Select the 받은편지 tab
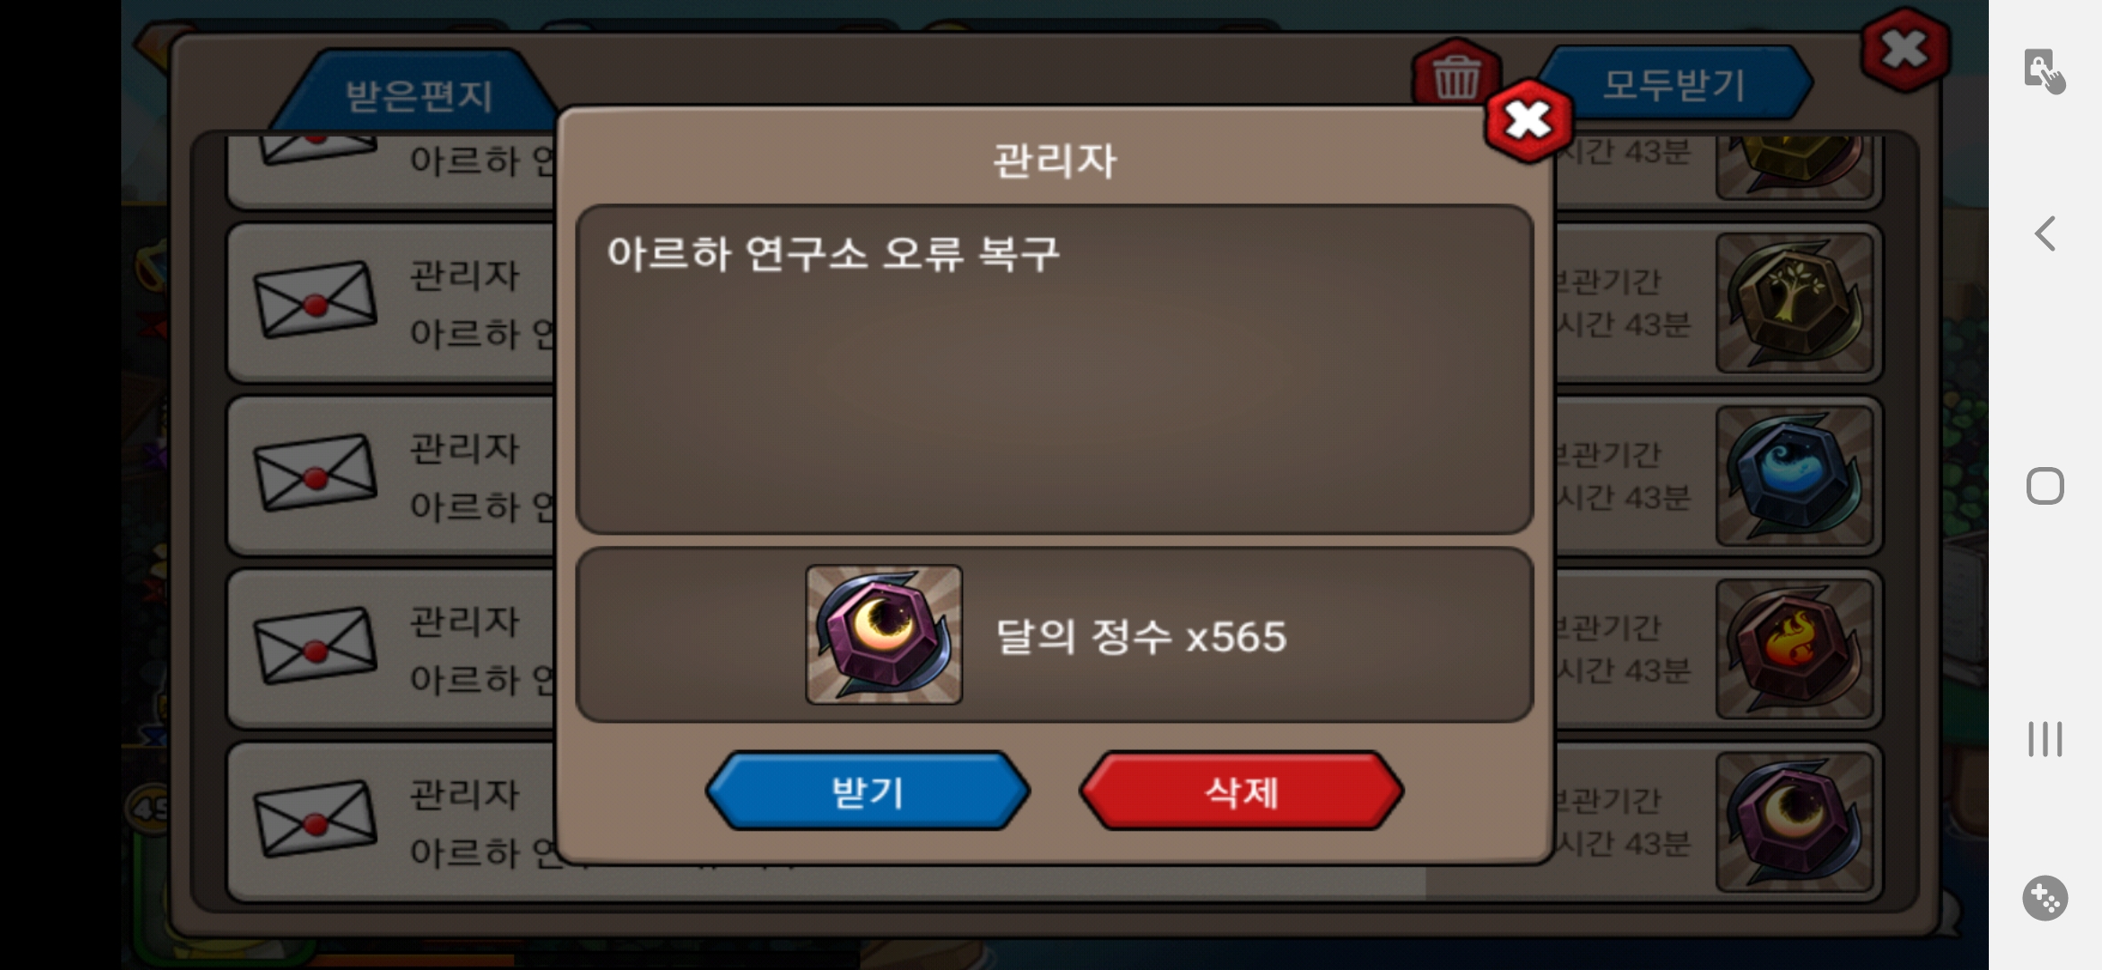This screenshot has width=2102, height=970. [420, 94]
